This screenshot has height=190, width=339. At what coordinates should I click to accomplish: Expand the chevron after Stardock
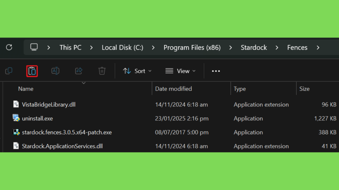tap(277, 47)
